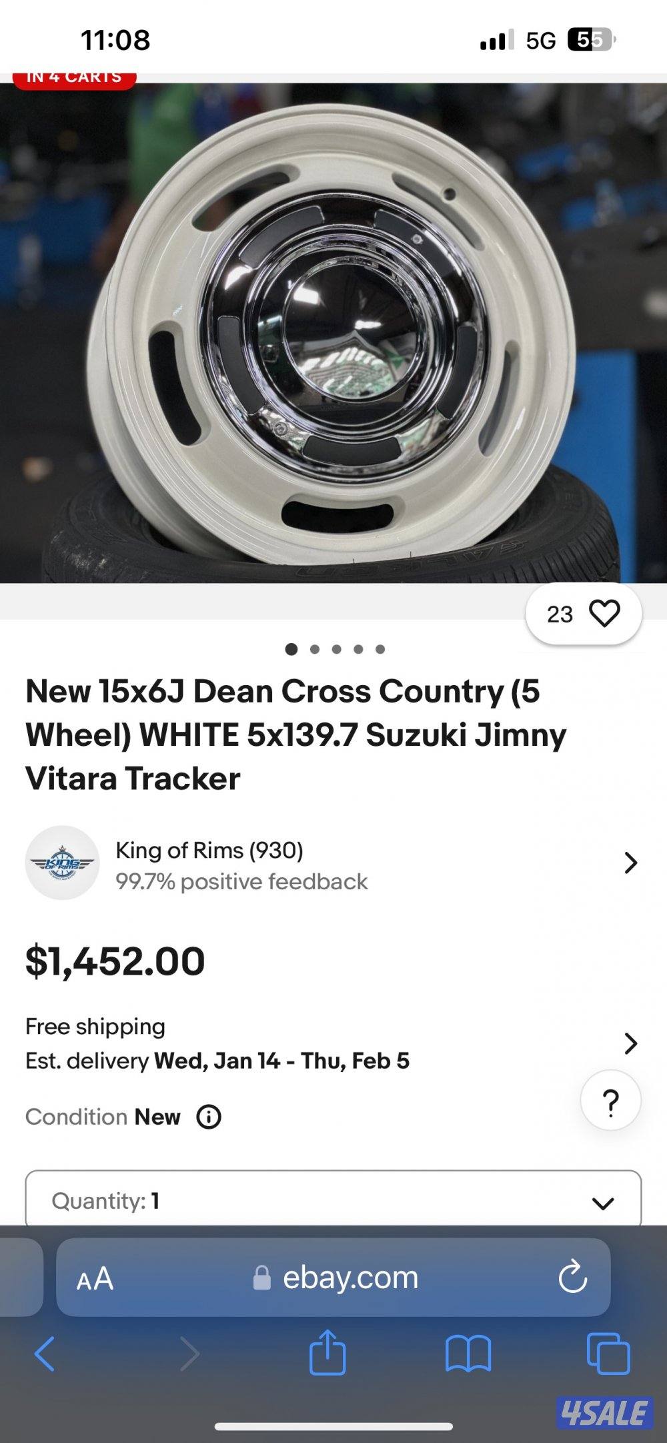
Task: Open the white wheel product photo
Action: pyautogui.click(x=333, y=334)
